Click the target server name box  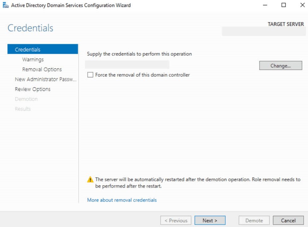pyautogui.click(x=263, y=31)
